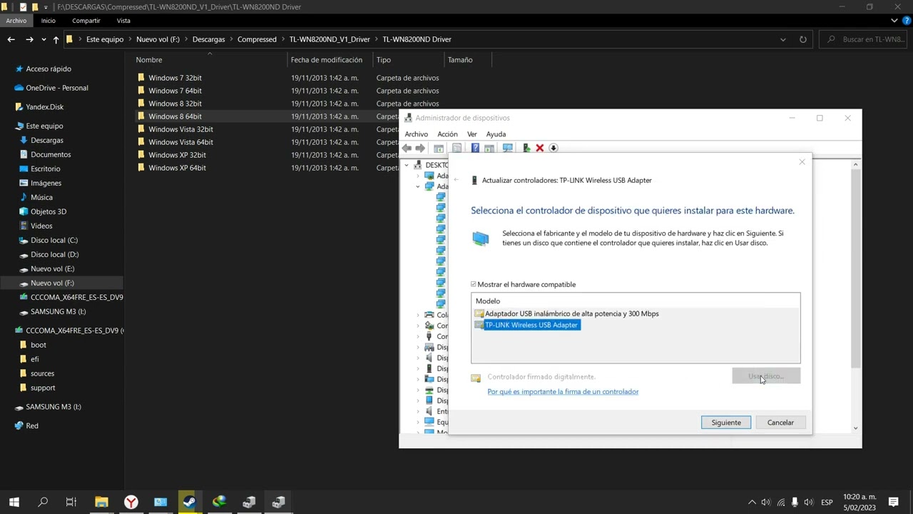The width and height of the screenshot is (913, 514).
Task: Collapse the DESKTOP root tree node
Action: coord(407,165)
